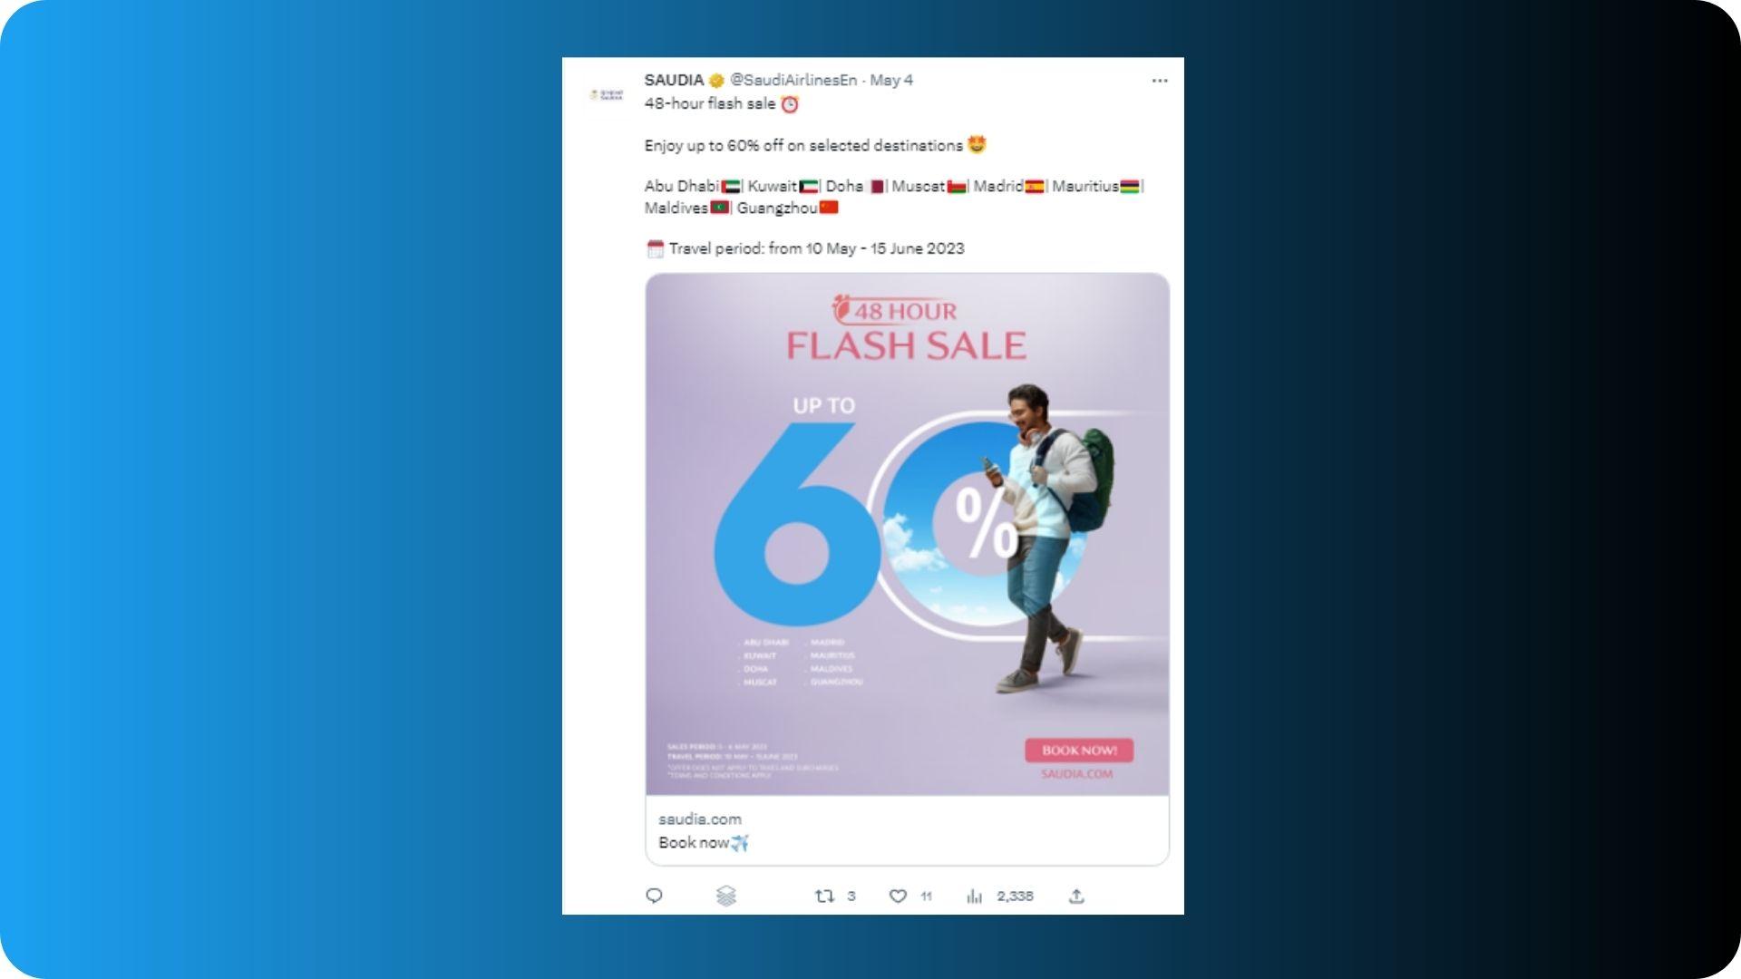The image size is (1741, 979).
Task: Open the May 4 tweet timestamp
Action: (x=891, y=80)
